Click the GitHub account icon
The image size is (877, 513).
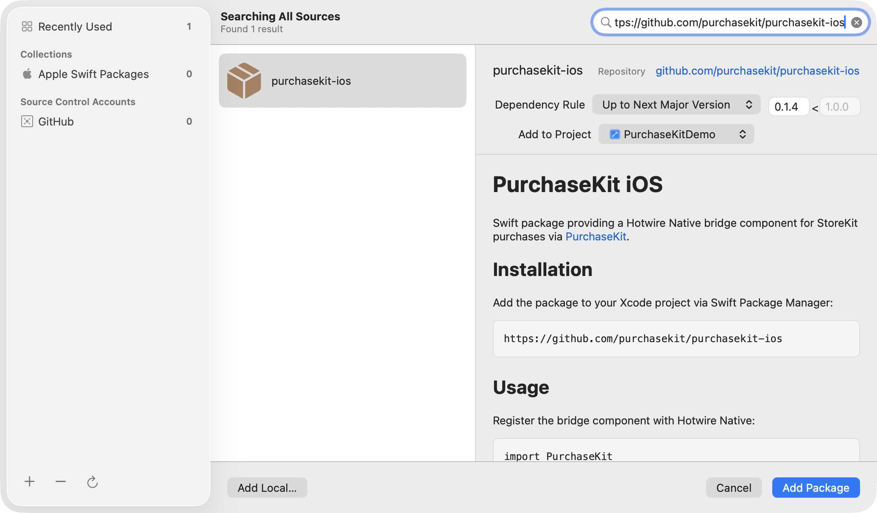pyautogui.click(x=27, y=121)
